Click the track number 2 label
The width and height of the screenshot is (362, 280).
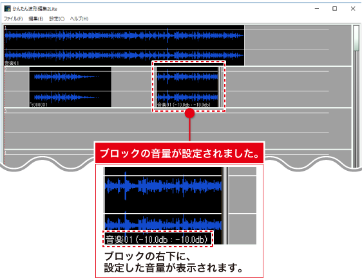pyautogui.click(x=6, y=69)
